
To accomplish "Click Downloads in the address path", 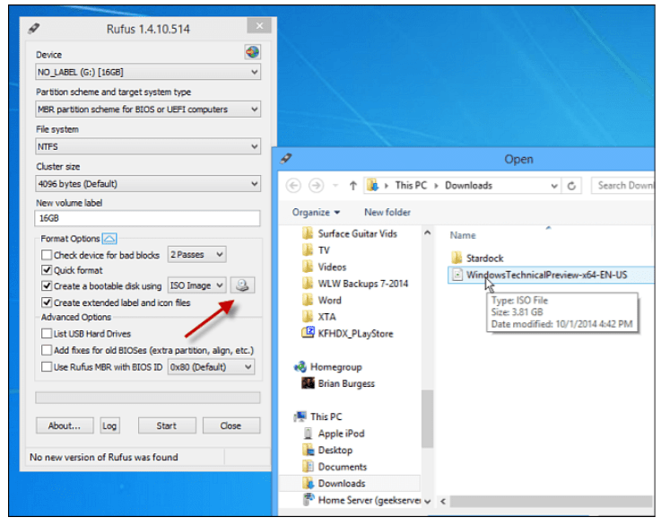I will click(468, 186).
